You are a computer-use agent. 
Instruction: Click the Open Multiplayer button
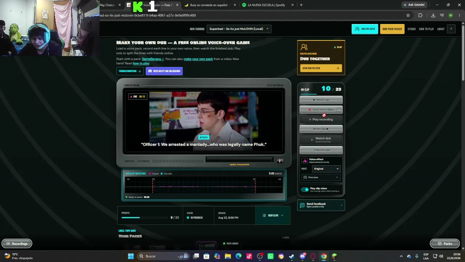(321, 68)
